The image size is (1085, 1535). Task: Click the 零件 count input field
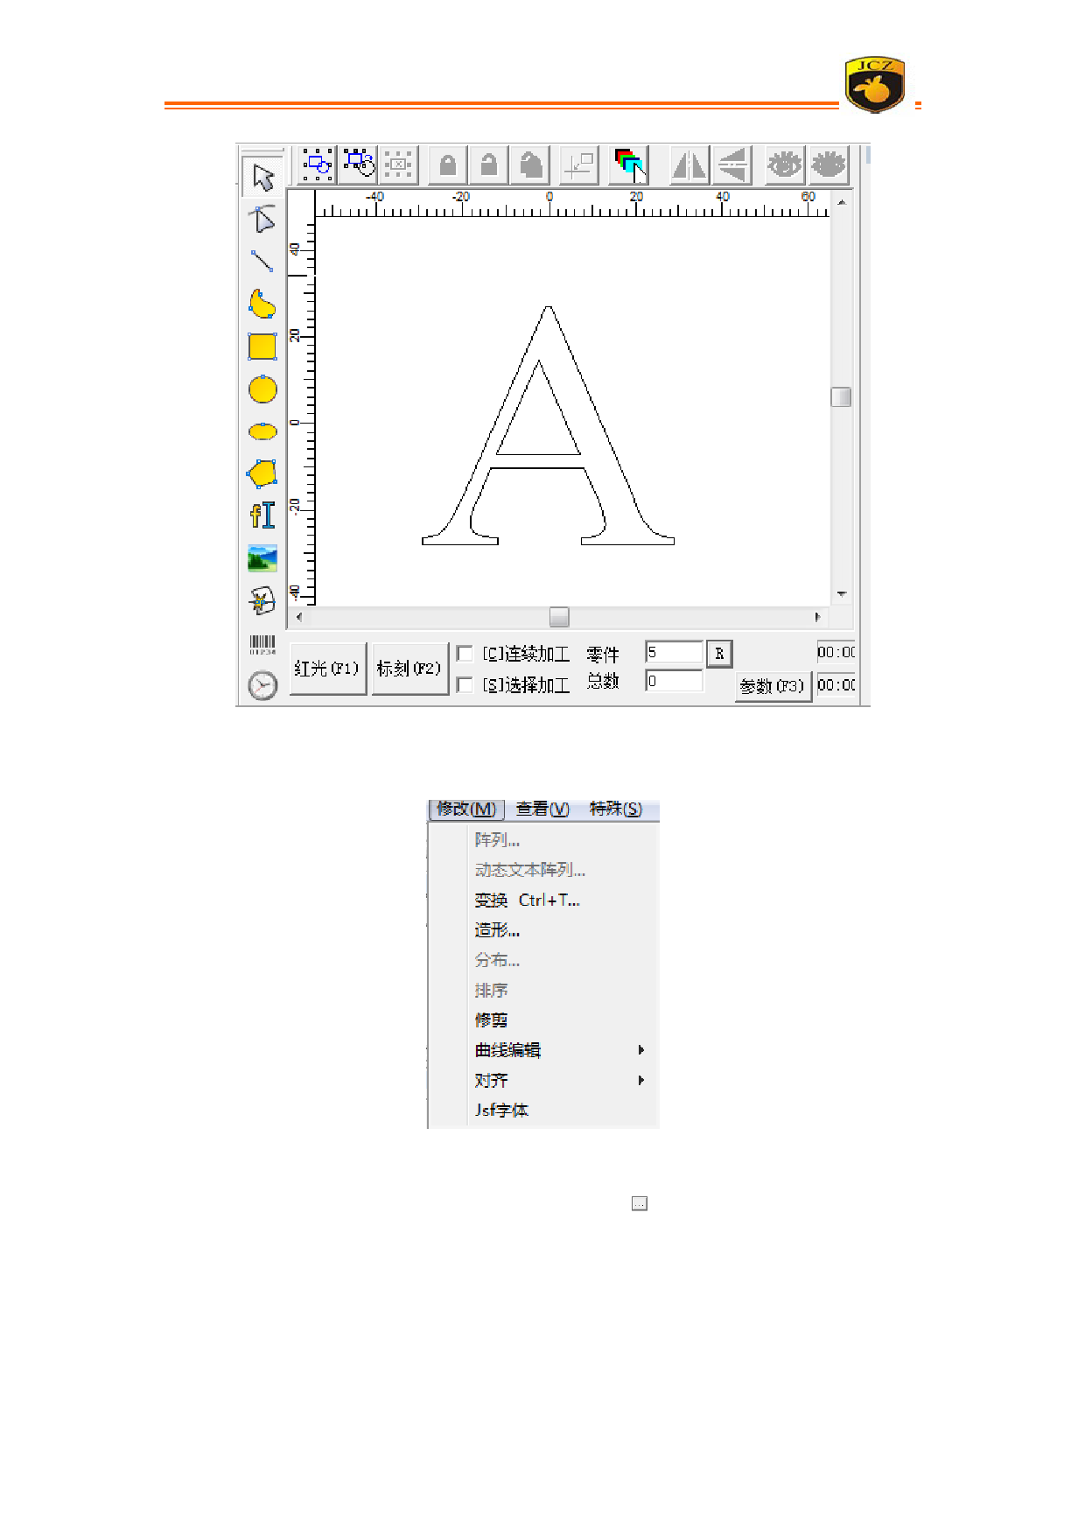coord(674,652)
